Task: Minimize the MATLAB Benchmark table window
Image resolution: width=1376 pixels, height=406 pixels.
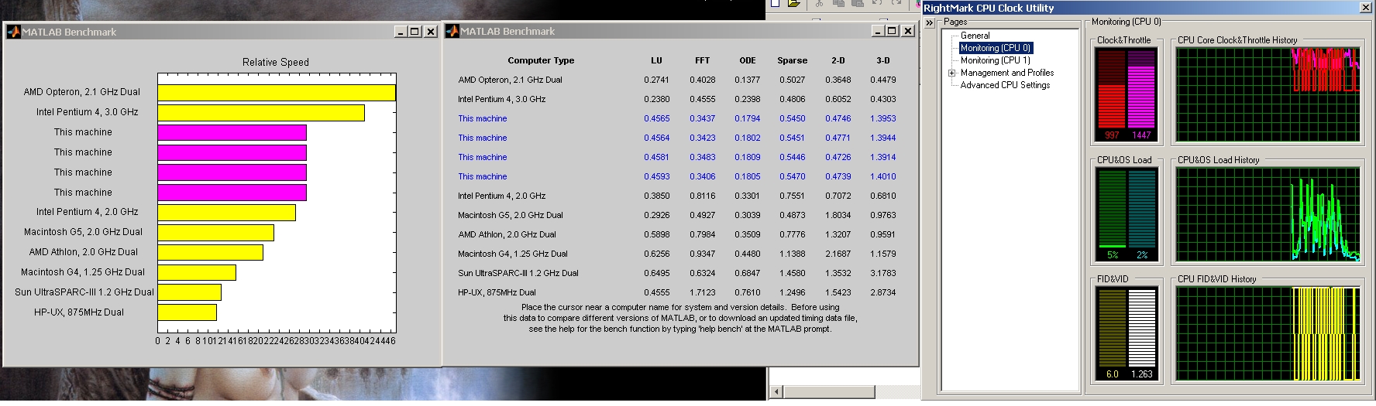Action: coord(878,31)
